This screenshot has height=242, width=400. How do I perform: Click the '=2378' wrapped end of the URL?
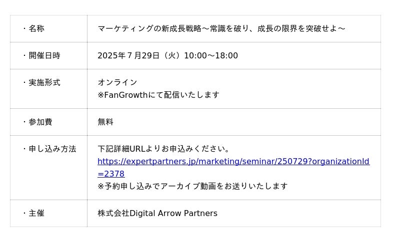click(111, 174)
